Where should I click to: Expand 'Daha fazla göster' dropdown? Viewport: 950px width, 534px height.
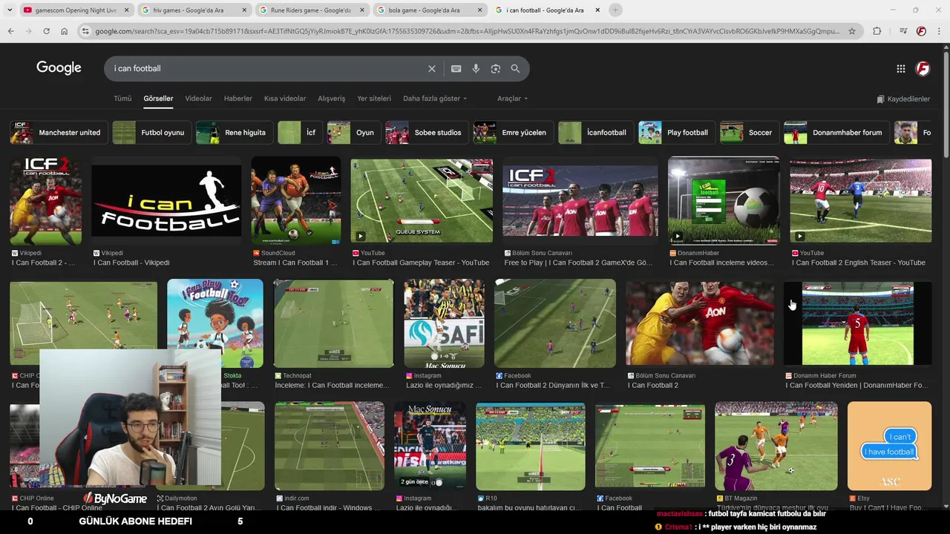(x=435, y=99)
